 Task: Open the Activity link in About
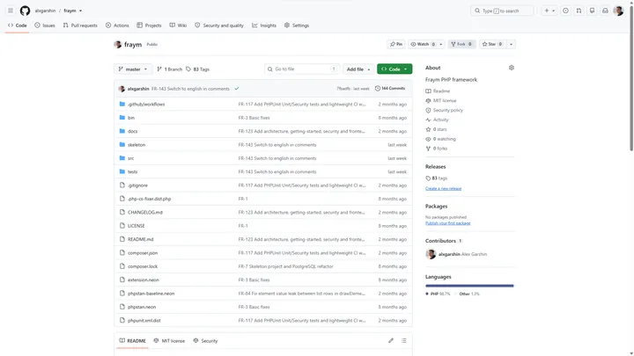coord(437,120)
